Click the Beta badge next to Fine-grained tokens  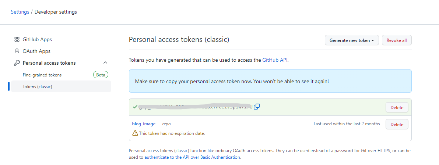(101, 75)
